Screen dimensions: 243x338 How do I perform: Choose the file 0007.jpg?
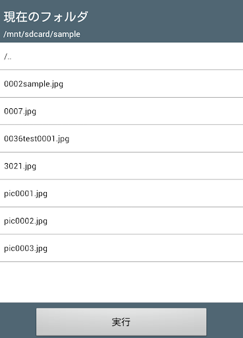pos(121,111)
